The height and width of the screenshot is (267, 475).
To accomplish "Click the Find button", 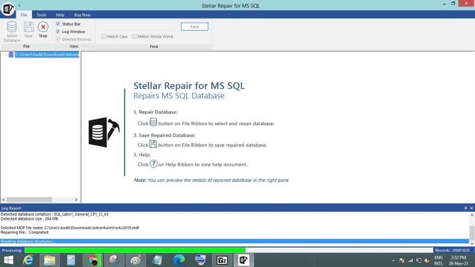I will pyautogui.click(x=194, y=26).
